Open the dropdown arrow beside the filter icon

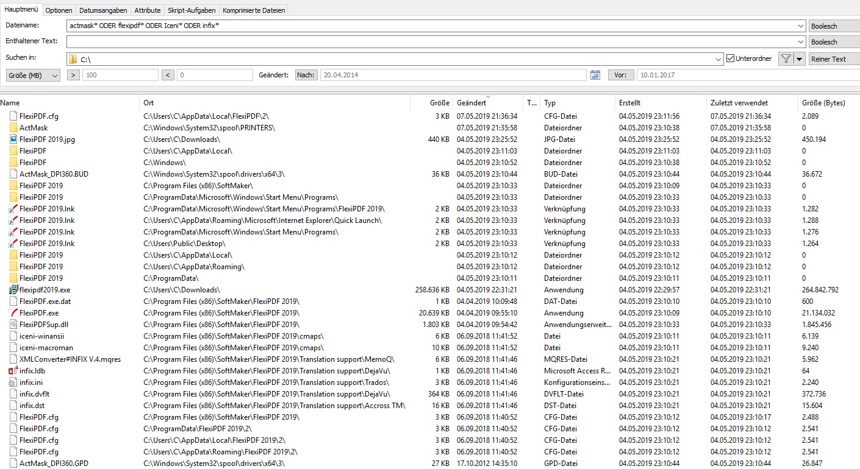coord(799,59)
